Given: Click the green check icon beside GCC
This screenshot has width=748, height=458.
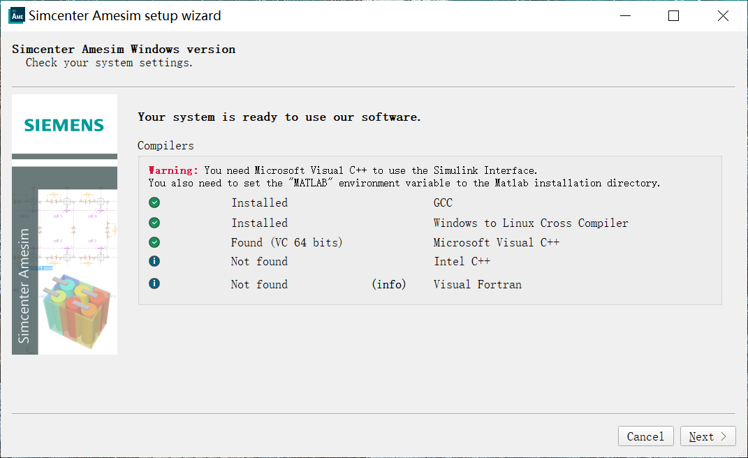Looking at the screenshot, I should [154, 202].
